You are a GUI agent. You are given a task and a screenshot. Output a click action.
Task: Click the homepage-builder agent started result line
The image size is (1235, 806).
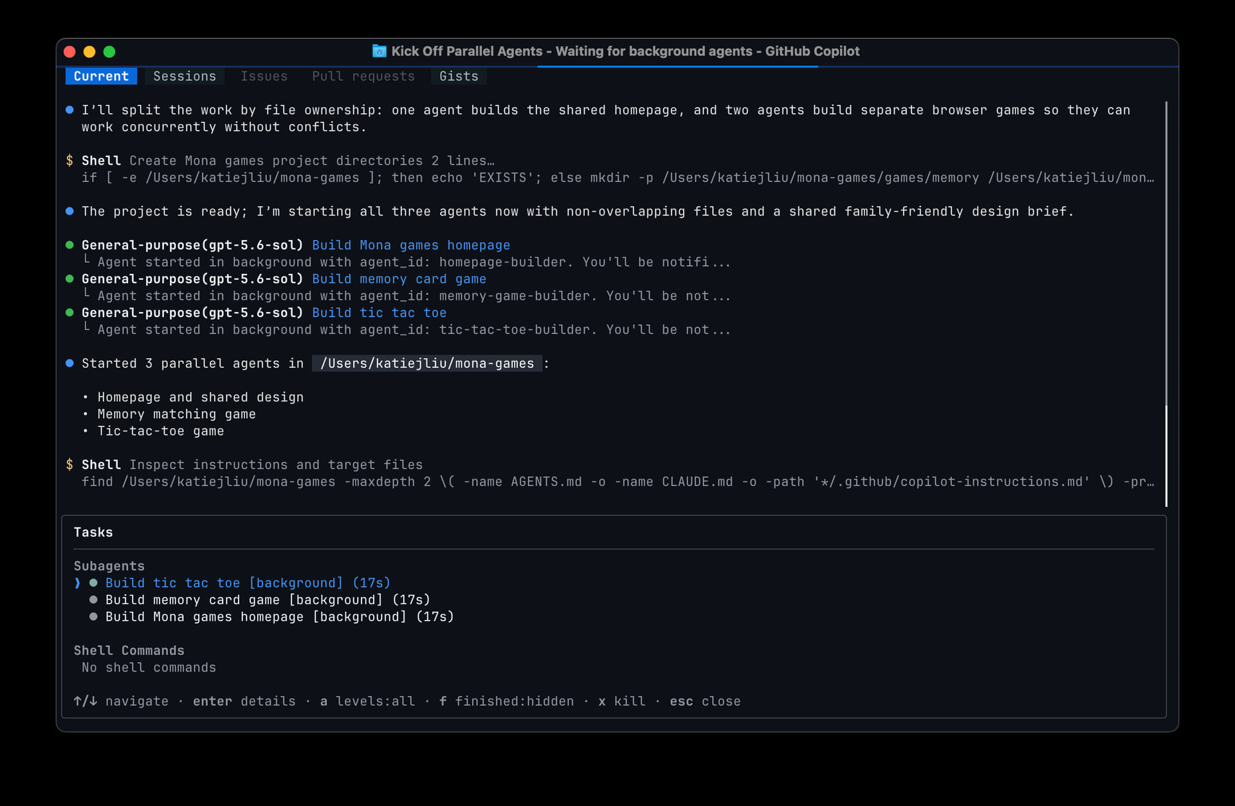414,262
